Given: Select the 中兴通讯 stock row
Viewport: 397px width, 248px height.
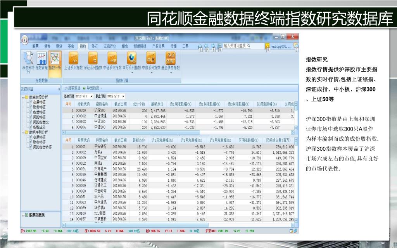Looking at the screenshot, I should [x=178, y=202].
